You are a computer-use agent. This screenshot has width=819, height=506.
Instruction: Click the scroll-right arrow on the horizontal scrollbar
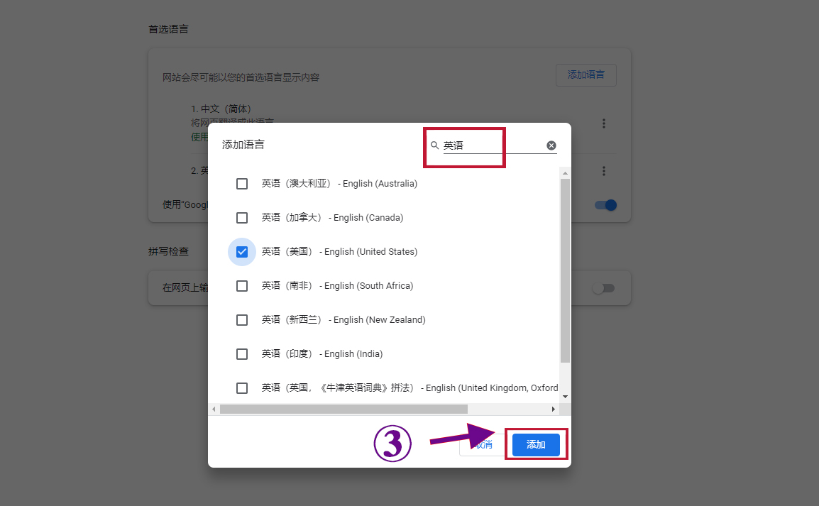point(554,409)
